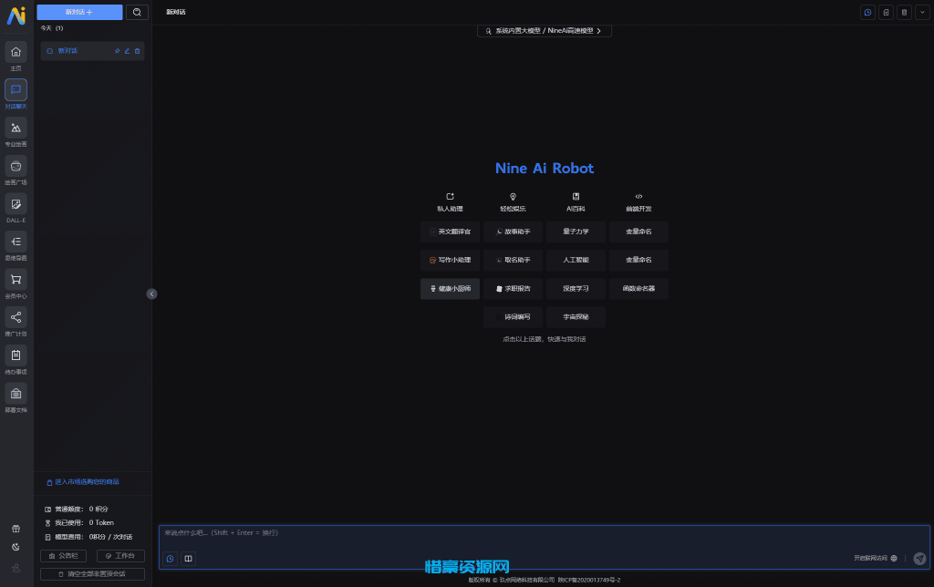Open the DALL-E section in the sidebar
The width and height of the screenshot is (934, 587).
[x=16, y=206]
